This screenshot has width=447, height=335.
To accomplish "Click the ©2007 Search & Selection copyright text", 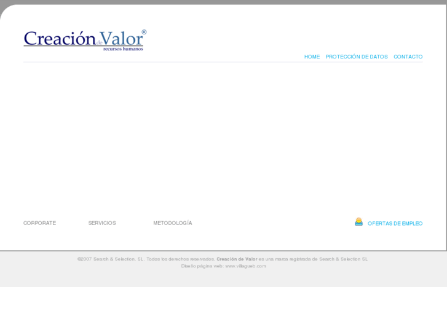I will click(x=146, y=259).
